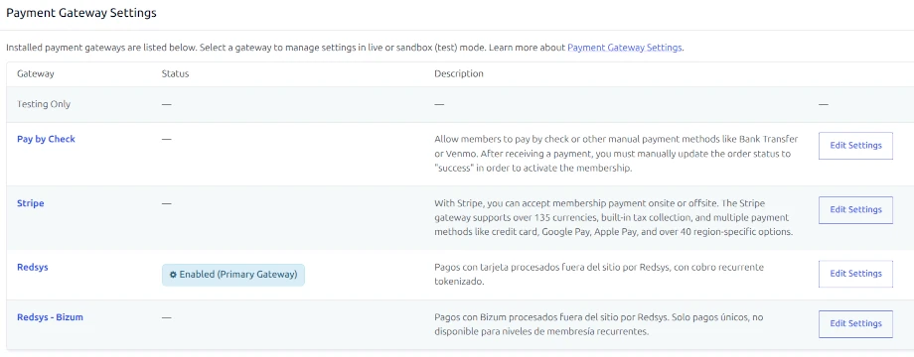The image size is (914, 357).
Task: Edit Settings for Stripe gateway
Action: pyautogui.click(x=855, y=210)
